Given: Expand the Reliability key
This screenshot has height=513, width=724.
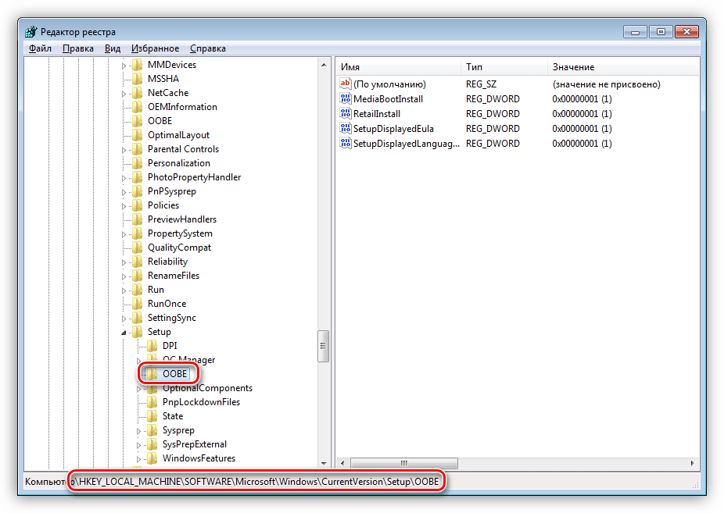Looking at the screenshot, I should [x=124, y=262].
